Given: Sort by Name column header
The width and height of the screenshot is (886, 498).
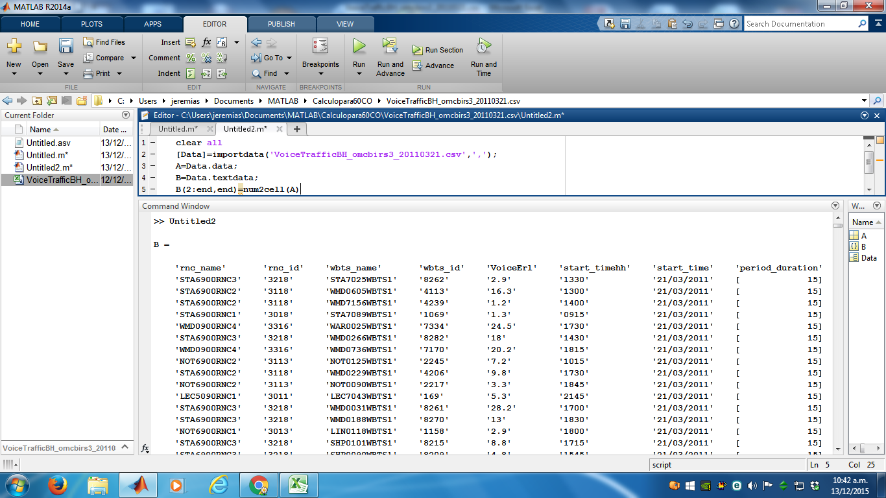Looking at the screenshot, I should point(44,129).
